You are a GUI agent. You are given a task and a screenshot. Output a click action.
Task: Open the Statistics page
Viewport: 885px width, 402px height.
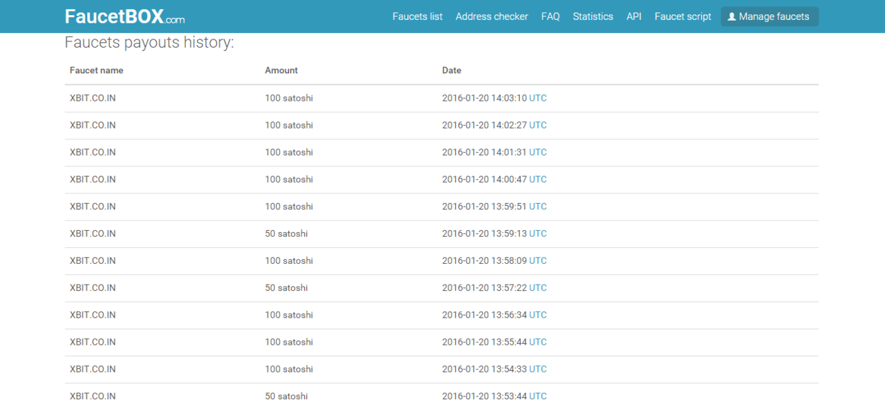[x=593, y=17]
